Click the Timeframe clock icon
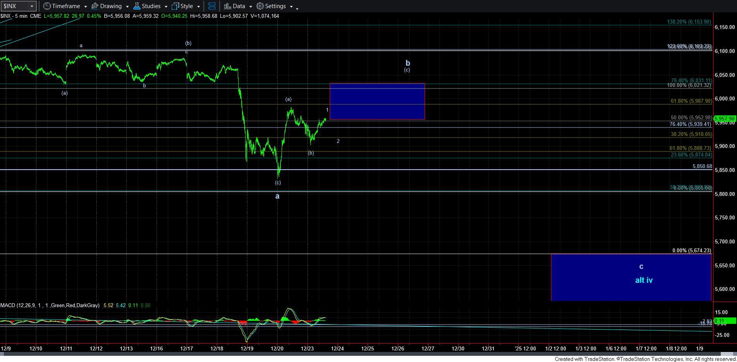The width and height of the screenshot is (737, 362). [47, 6]
